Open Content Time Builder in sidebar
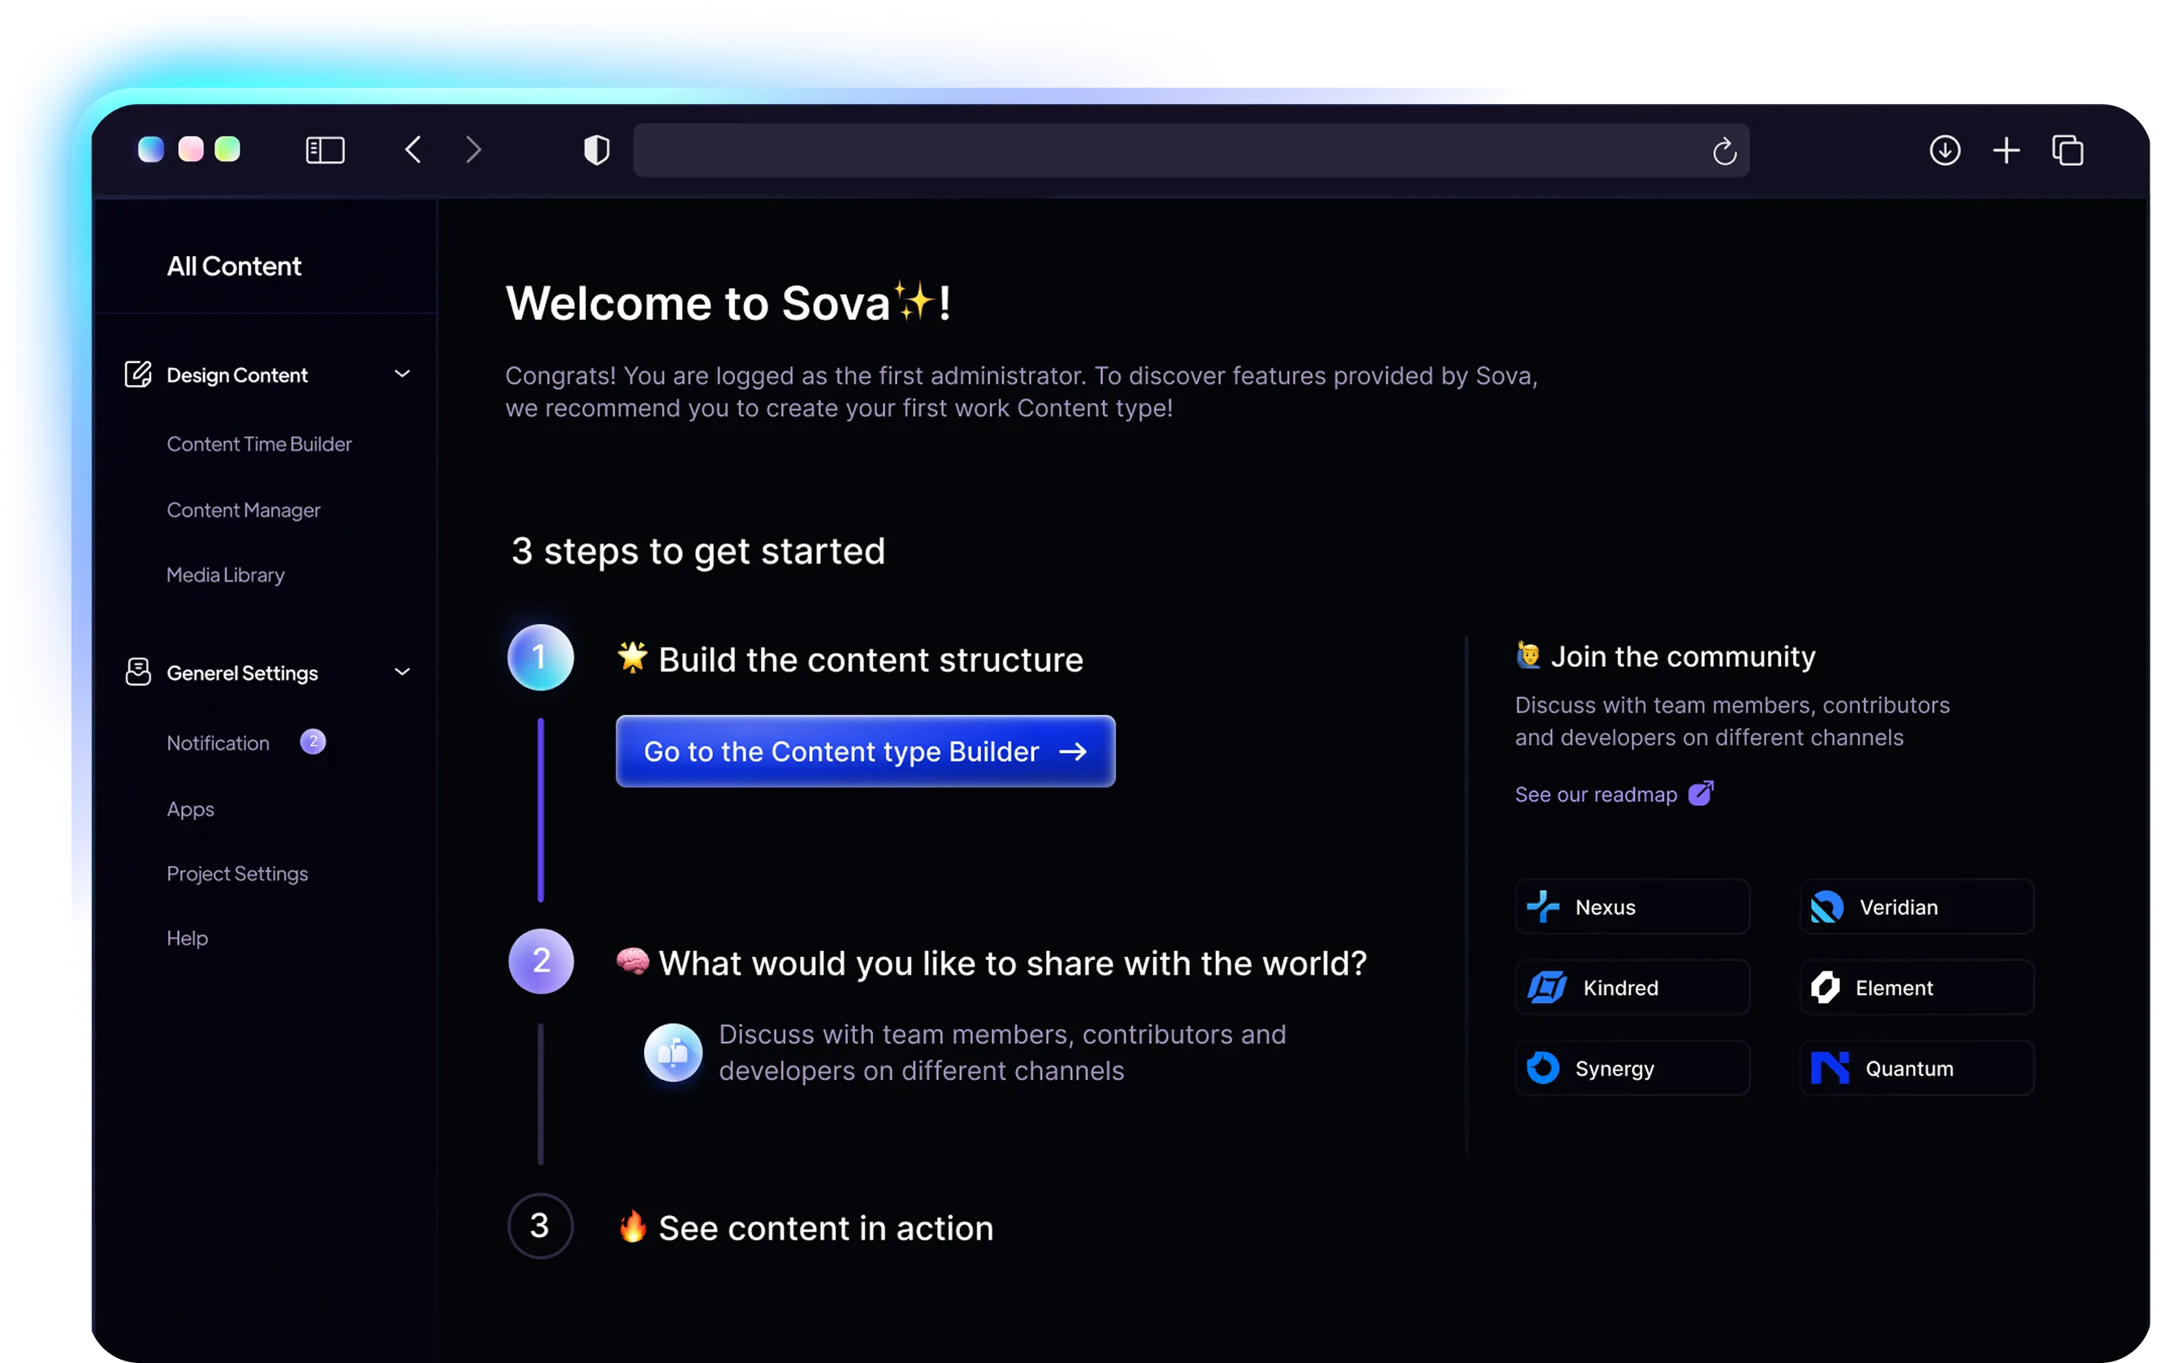 tap(259, 444)
